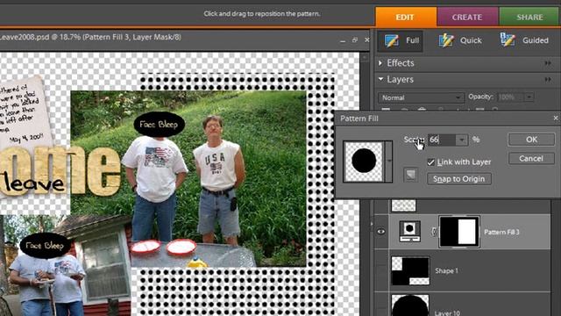The height and width of the screenshot is (316, 561).
Task: Open the Opacity slider arrow
Action: 529,97
